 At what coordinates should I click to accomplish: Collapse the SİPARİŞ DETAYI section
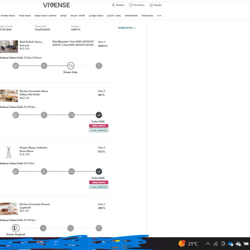click(127, 28)
